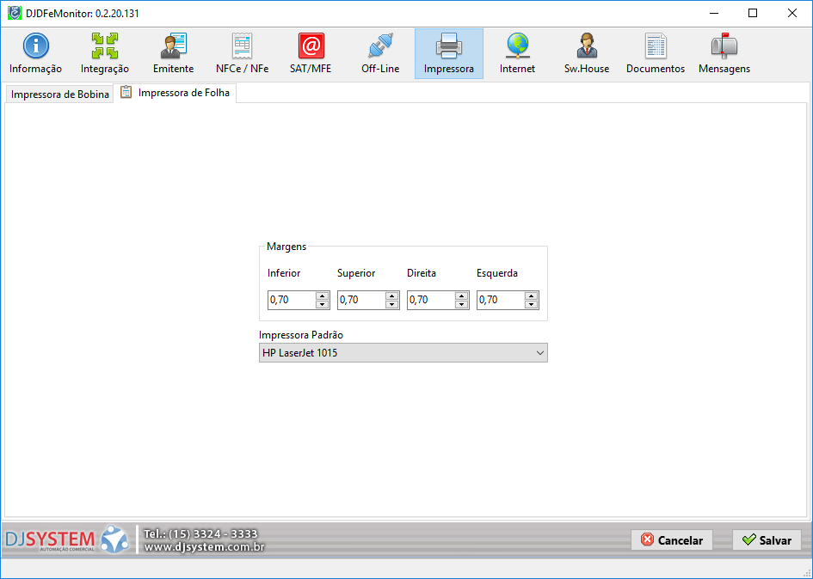Increase the Esquerda margin value
Screen dimensions: 813x579
(x=531, y=296)
